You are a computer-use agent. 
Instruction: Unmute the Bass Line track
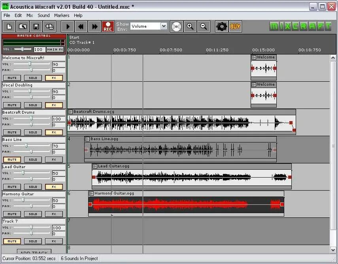tap(12, 160)
